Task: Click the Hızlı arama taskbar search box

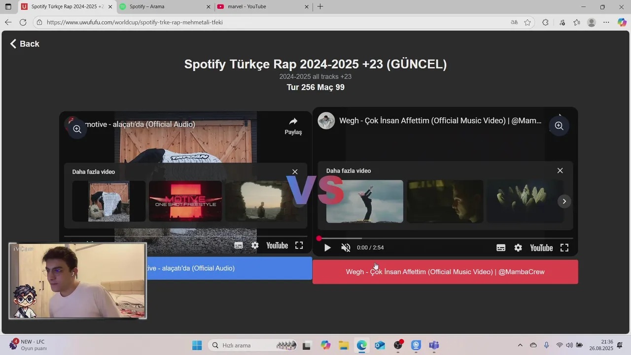Action: point(253,345)
